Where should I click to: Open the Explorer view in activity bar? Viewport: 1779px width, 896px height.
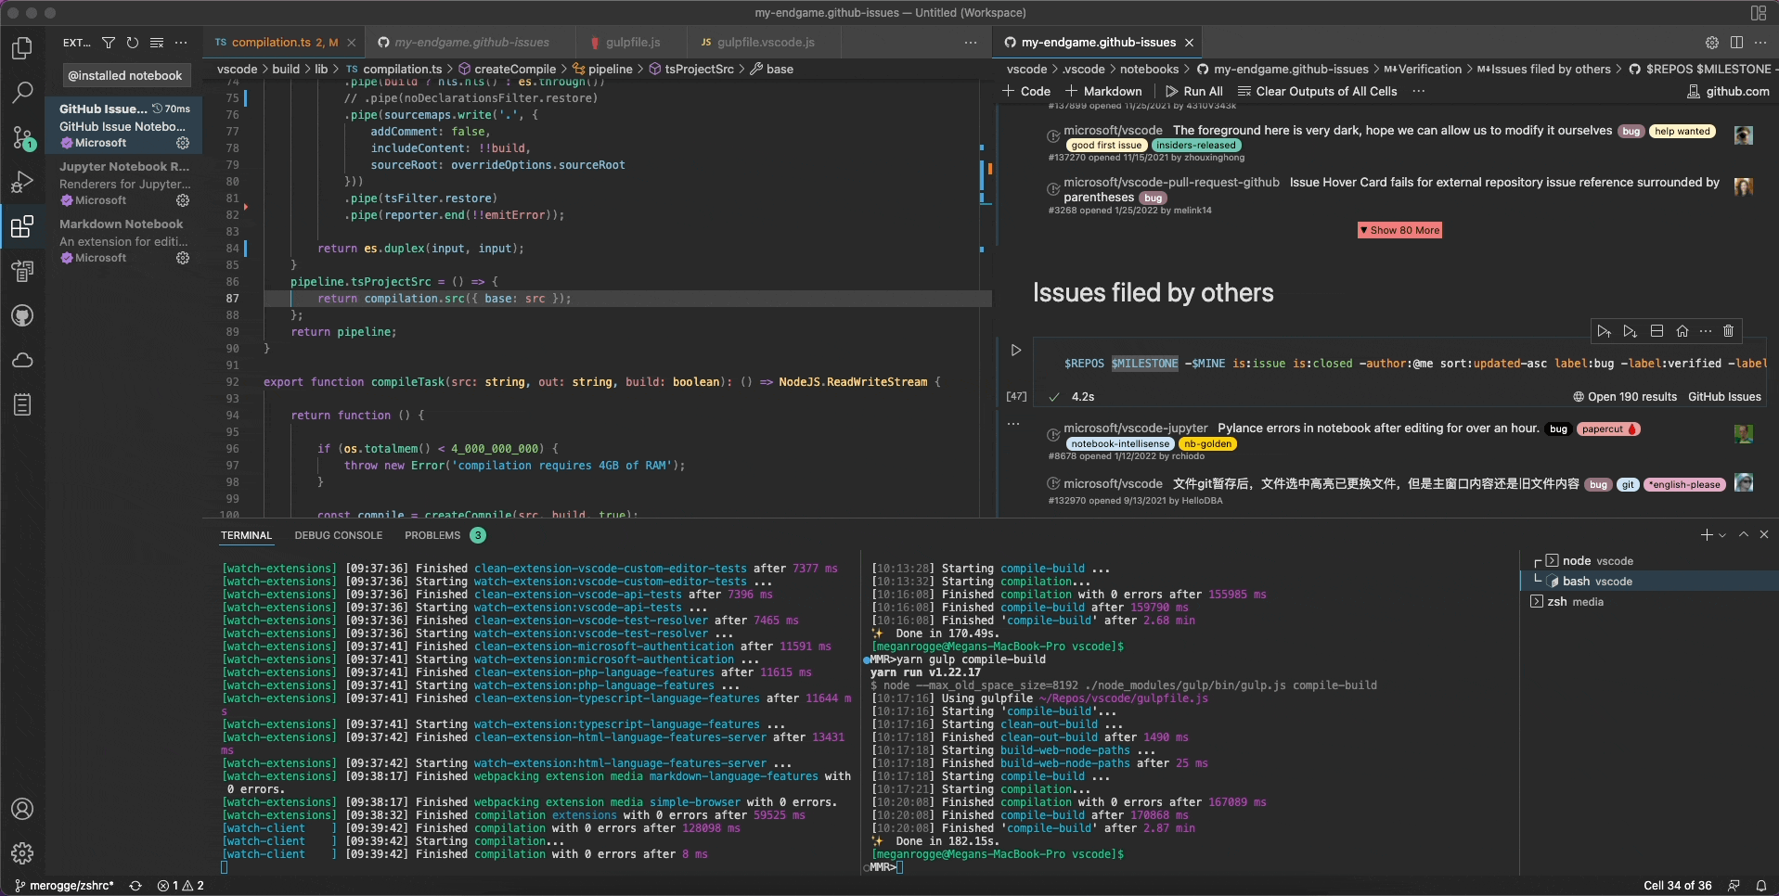pos(22,48)
